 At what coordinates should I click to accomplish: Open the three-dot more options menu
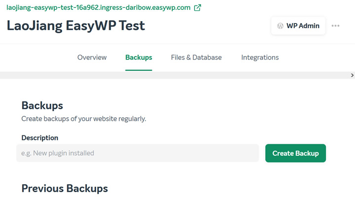[x=336, y=26]
